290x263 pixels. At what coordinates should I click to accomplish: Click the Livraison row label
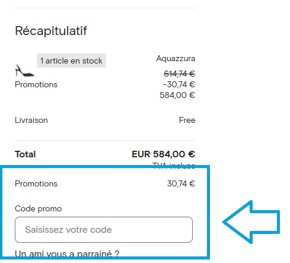[31, 120]
